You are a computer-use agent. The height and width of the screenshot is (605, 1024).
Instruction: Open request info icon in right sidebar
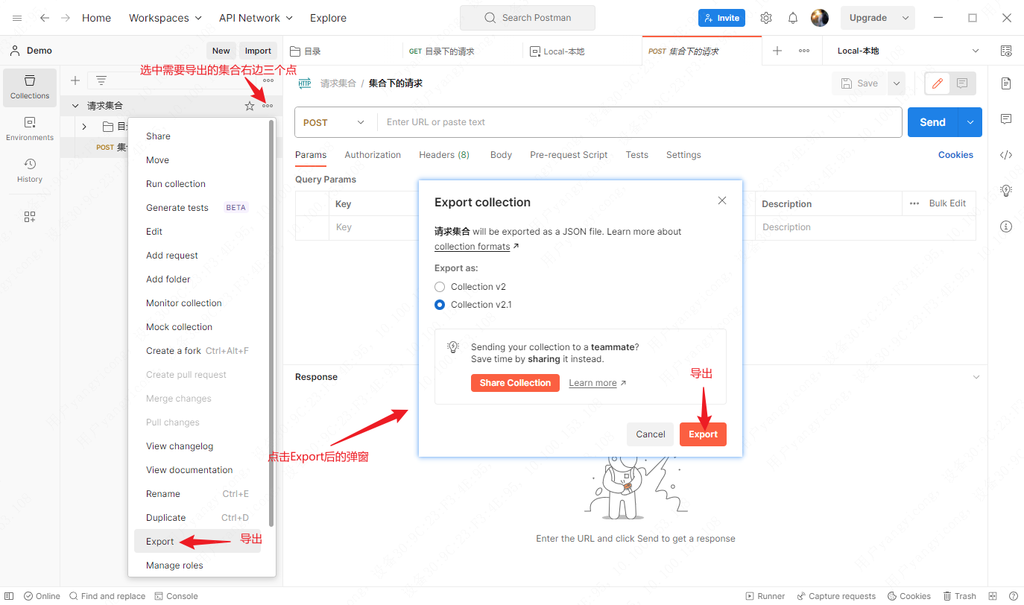click(1006, 227)
